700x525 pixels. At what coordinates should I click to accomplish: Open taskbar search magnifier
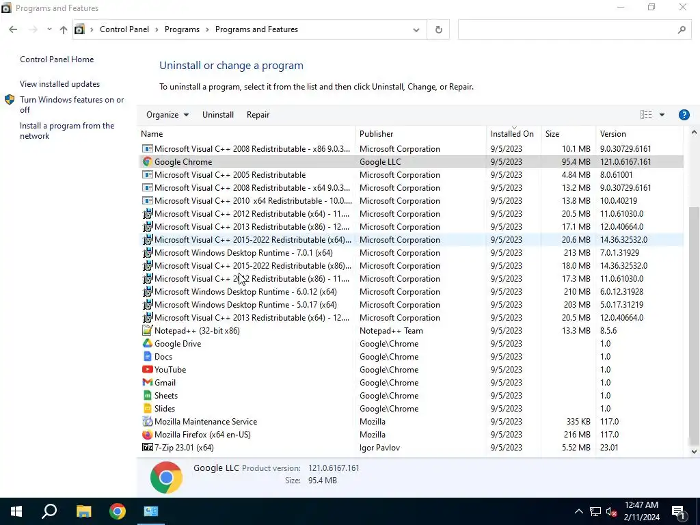pos(49,511)
